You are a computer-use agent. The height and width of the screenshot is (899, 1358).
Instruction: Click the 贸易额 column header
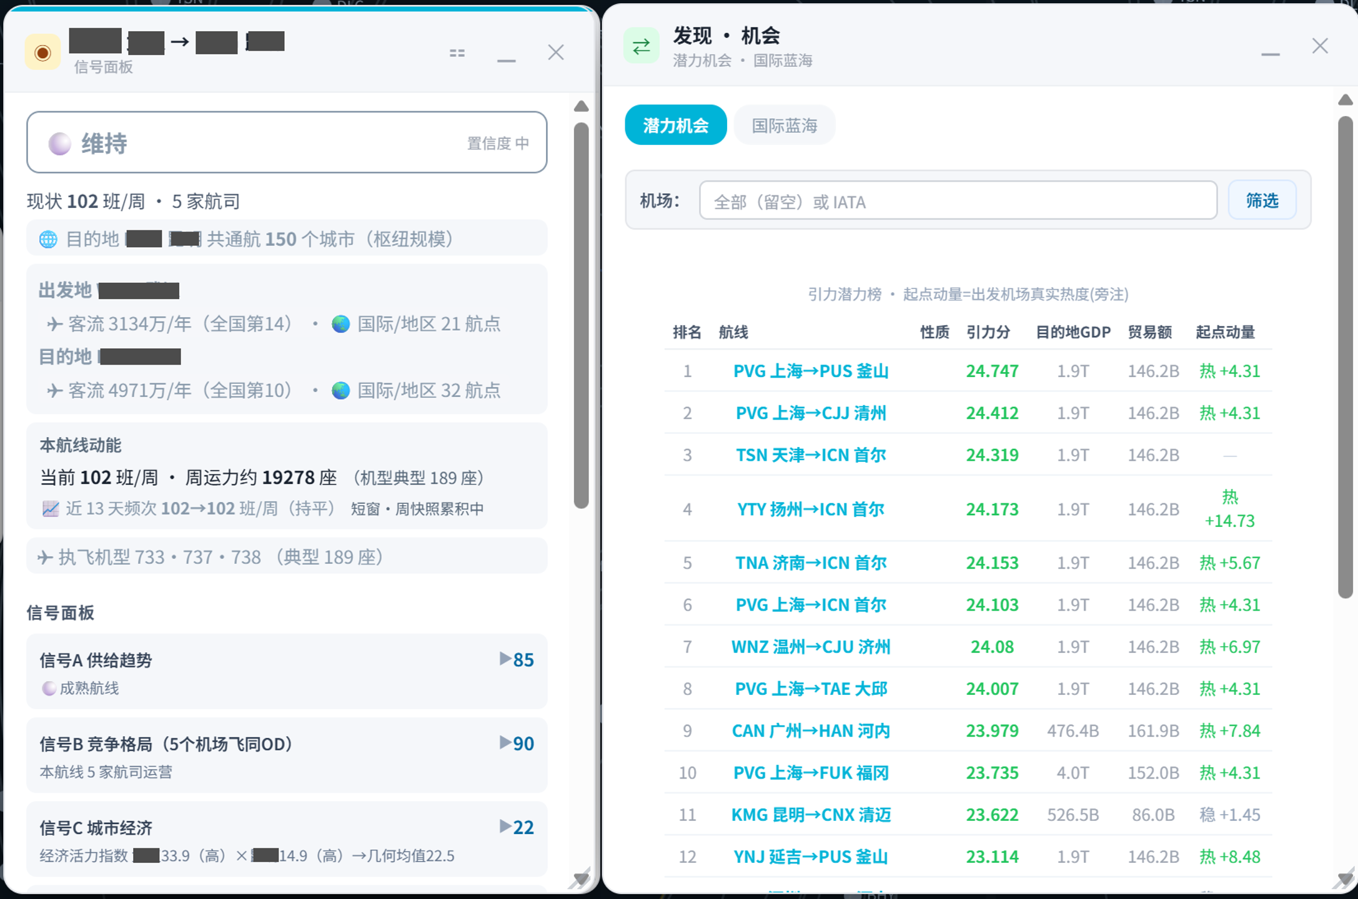pyautogui.click(x=1149, y=332)
